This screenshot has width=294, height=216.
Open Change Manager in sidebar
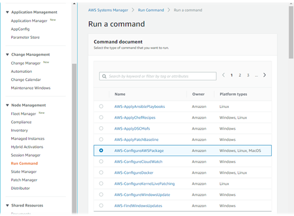tap(26, 63)
